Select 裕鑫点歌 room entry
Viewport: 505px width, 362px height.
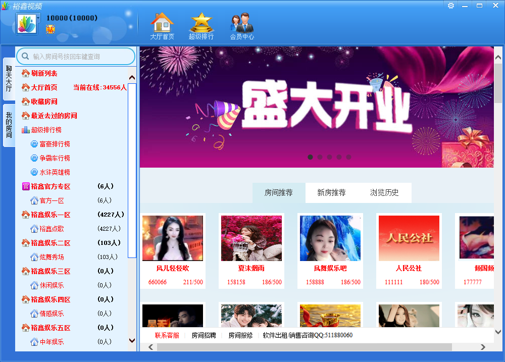(52, 229)
